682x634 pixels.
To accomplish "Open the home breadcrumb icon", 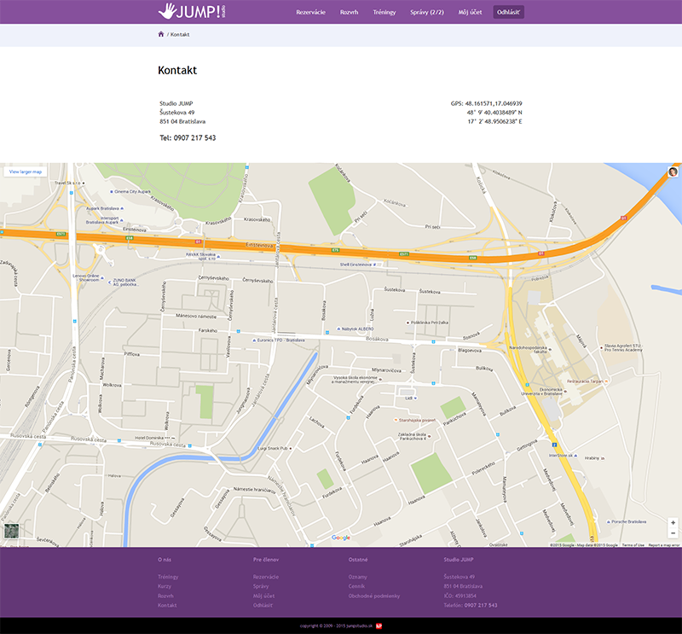I will tap(161, 34).
